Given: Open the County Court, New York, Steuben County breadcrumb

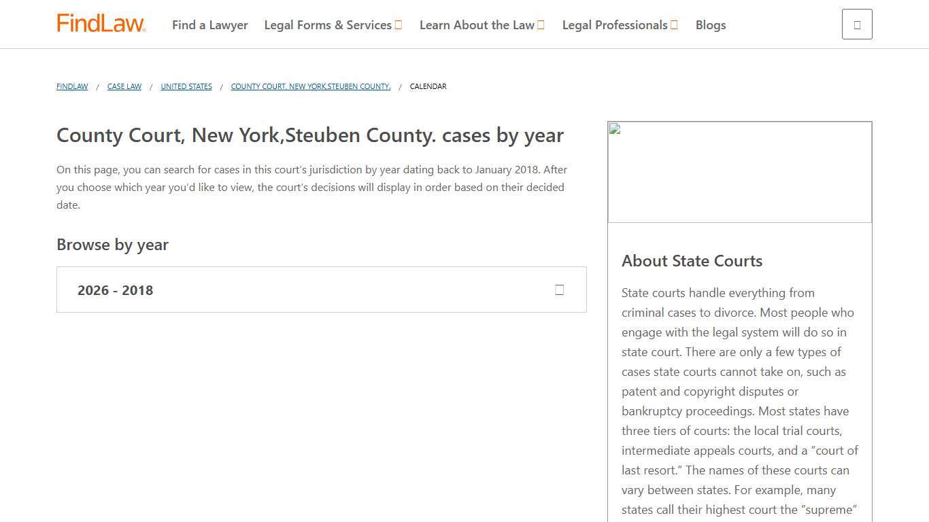Looking at the screenshot, I should [x=311, y=86].
